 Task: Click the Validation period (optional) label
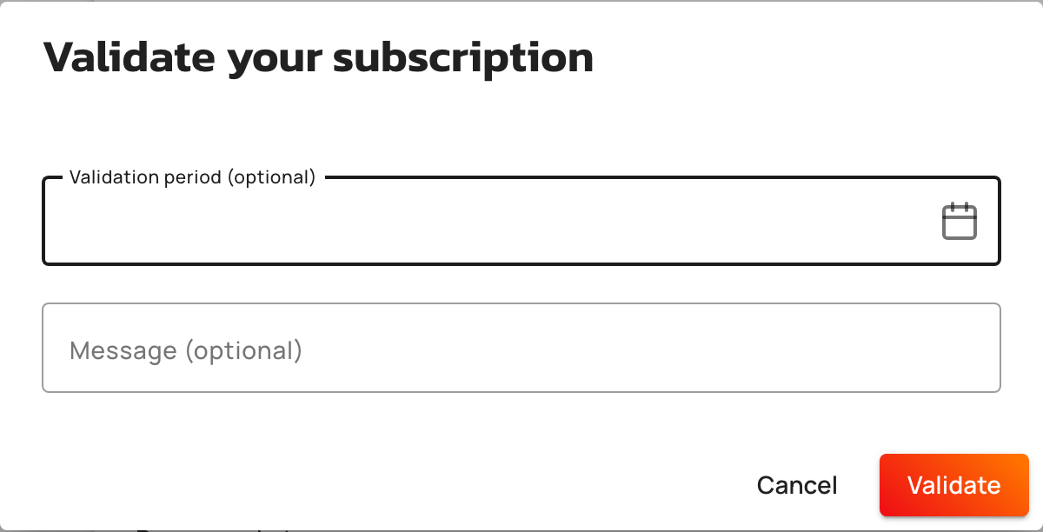192,177
